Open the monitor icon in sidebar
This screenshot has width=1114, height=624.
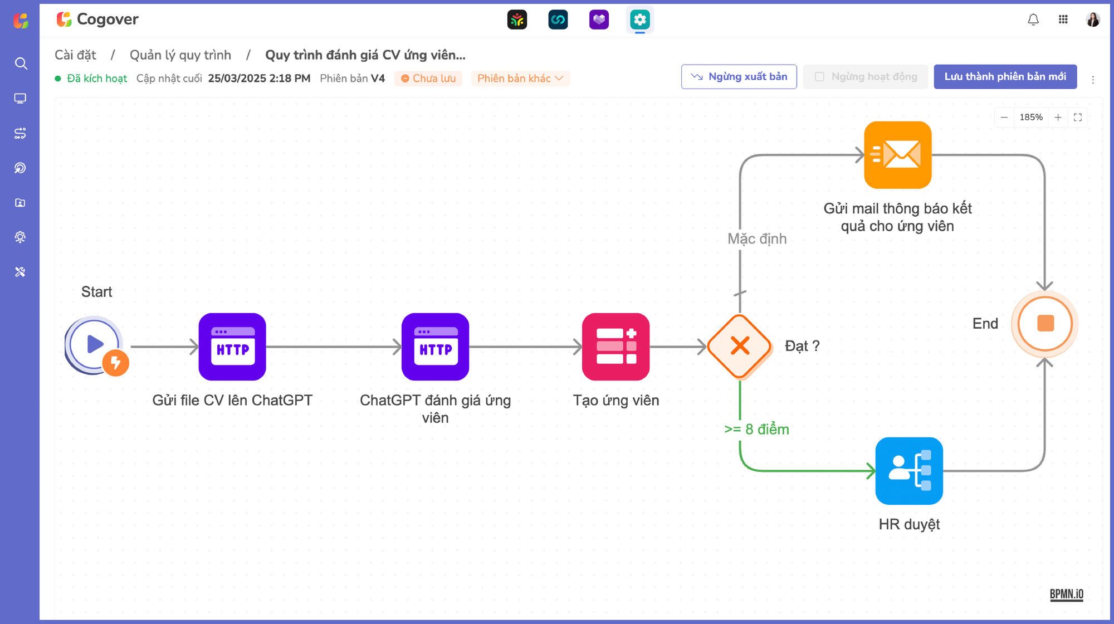[20, 99]
